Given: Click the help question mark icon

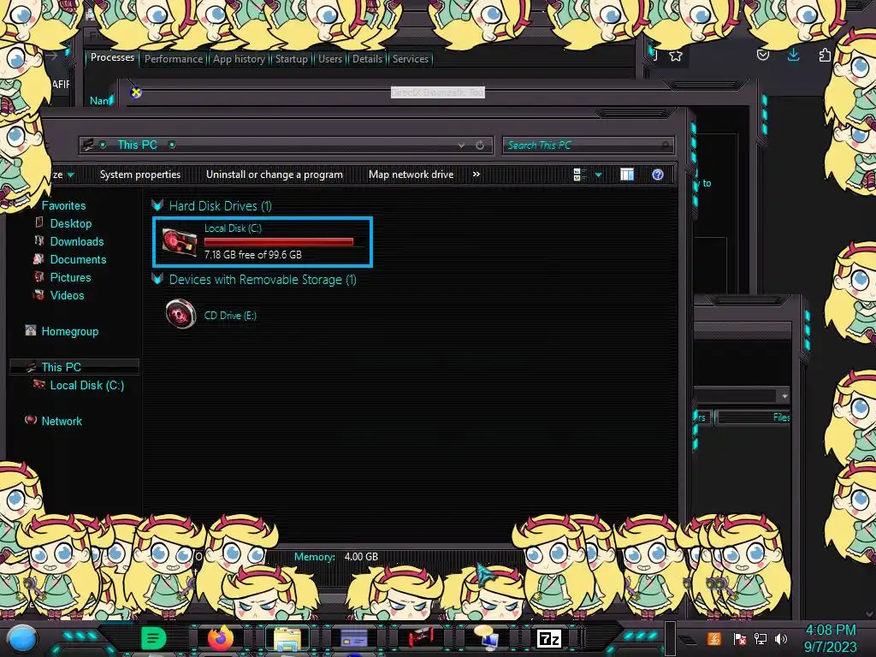Looking at the screenshot, I should click(x=658, y=175).
